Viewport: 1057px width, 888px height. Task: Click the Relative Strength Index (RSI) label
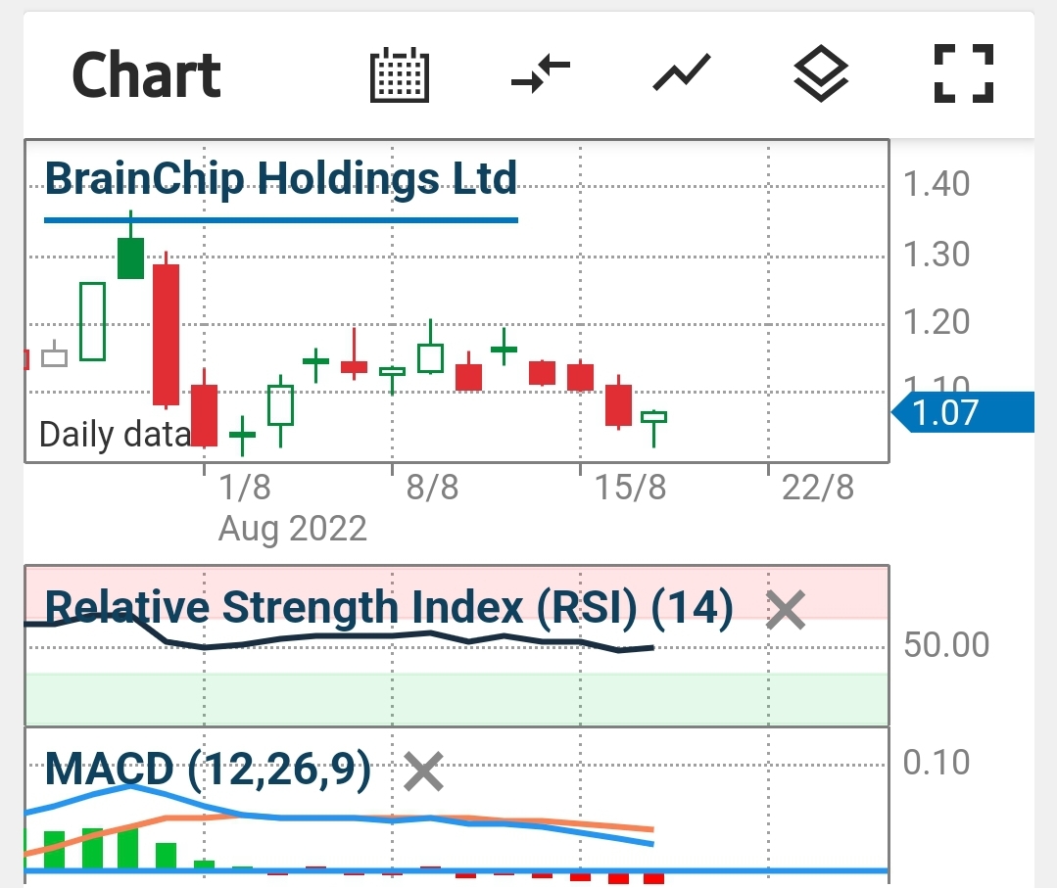point(389,608)
